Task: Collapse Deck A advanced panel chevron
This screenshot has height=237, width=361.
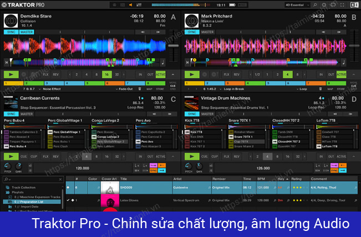Action: click(x=173, y=75)
